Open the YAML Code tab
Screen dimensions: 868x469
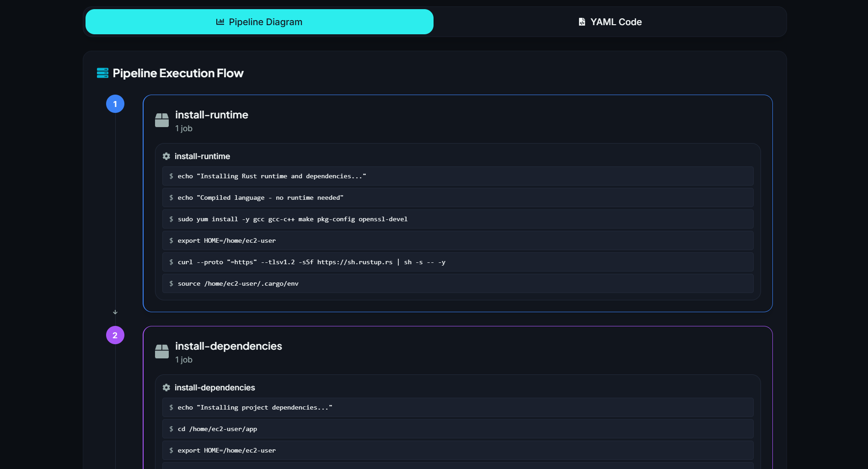click(x=610, y=22)
